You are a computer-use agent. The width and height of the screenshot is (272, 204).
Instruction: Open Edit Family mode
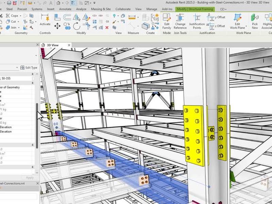(x=167, y=21)
